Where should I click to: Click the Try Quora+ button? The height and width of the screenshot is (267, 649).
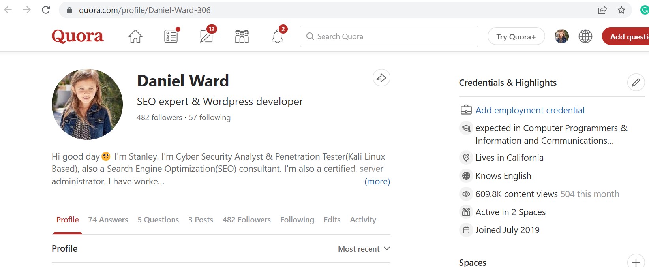coord(516,37)
